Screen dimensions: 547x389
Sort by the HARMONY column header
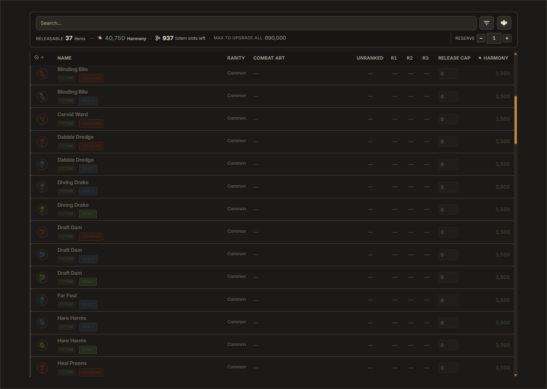coord(493,58)
